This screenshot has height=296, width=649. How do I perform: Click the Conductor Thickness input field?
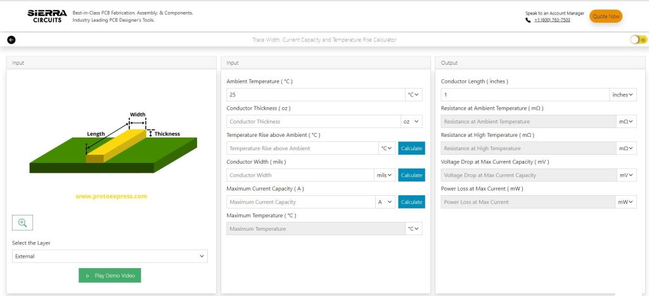[314, 122]
